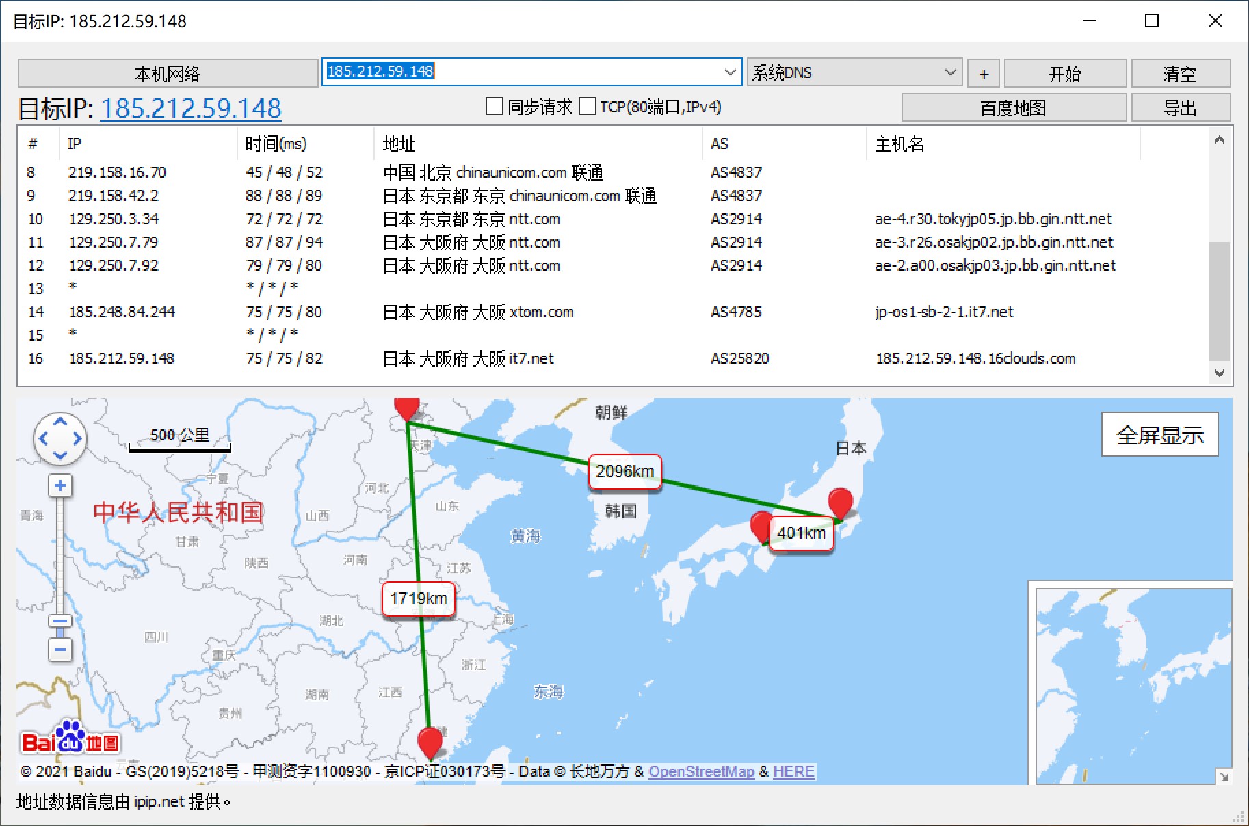Pan the map left with the pan control
The width and height of the screenshot is (1249, 826).
pos(44,439)
